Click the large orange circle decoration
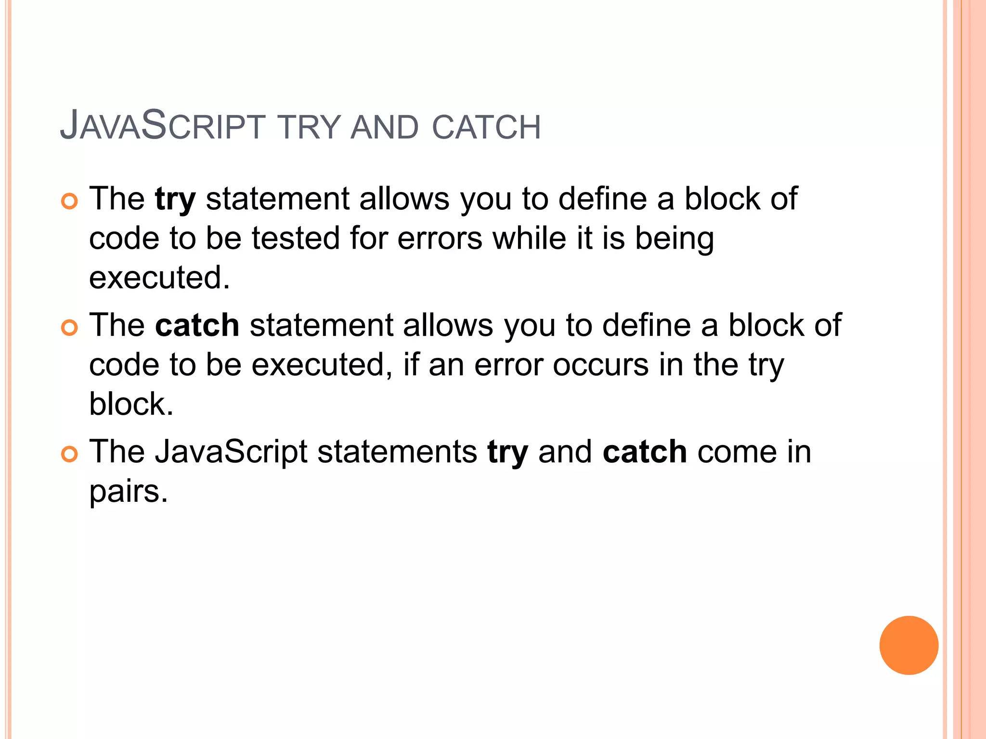 coord(908,645)
